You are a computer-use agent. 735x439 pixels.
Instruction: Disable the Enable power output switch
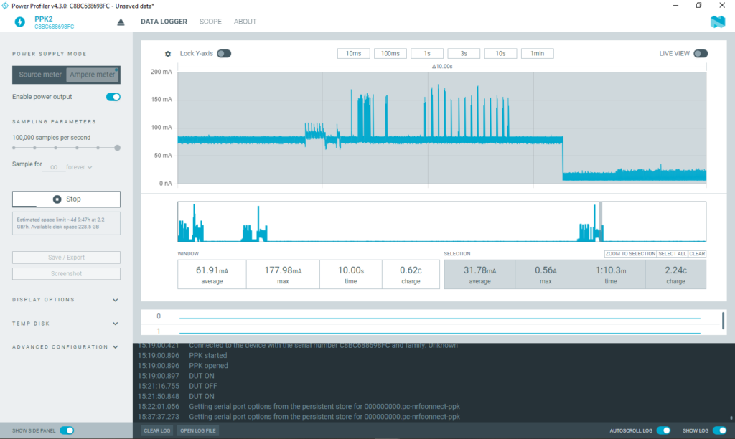click(x=113, y=97)
